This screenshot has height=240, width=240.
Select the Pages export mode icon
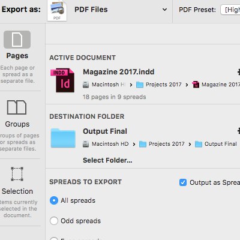(x=17, y=40)
